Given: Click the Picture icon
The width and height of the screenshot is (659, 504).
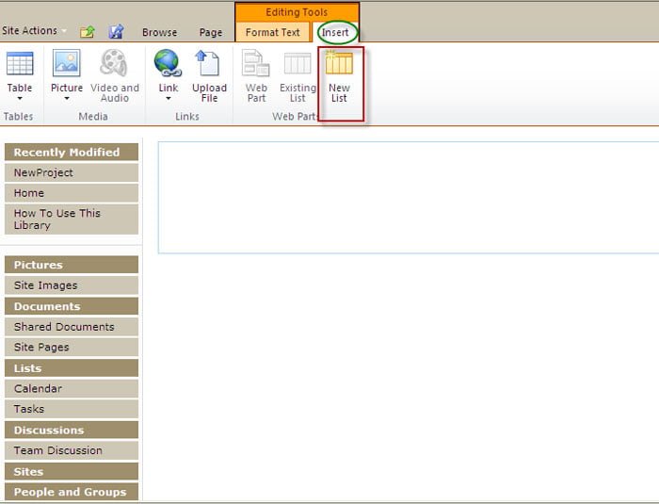Looking at the screenshot, I should [67, 63].
